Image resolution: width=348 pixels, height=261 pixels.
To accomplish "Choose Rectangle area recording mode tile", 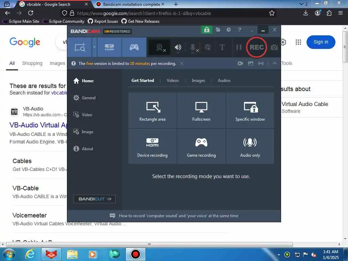I will coord(153,110).
